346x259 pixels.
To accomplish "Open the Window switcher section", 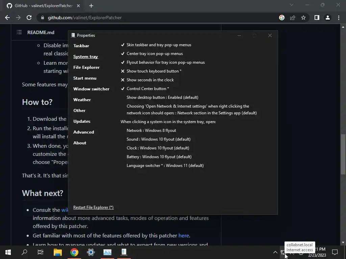I will pos(91,89).
